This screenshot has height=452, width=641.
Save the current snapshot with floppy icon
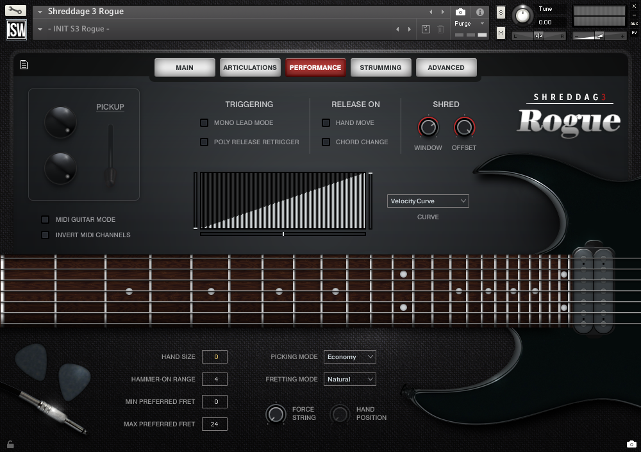426,29
